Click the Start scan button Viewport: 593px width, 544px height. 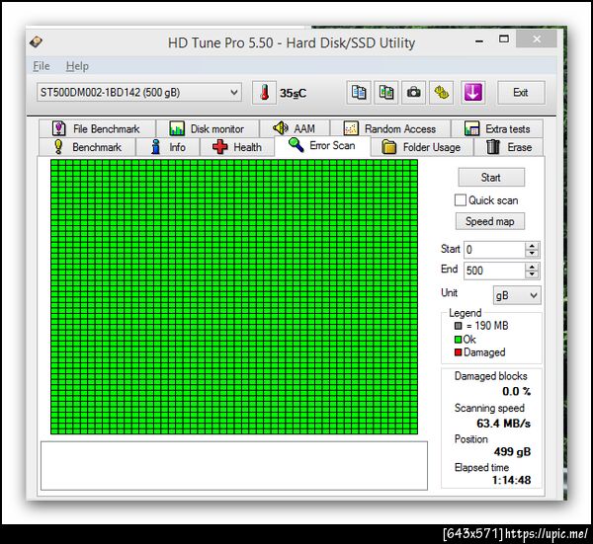491,177
